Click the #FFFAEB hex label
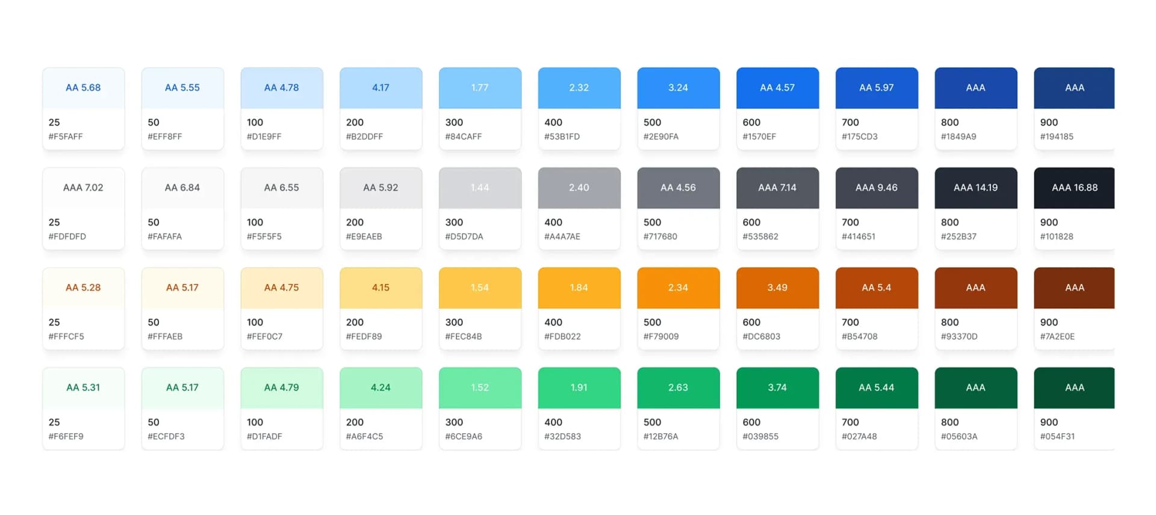1156x515 pixels. pyautogui.click(x=165, y=336)
